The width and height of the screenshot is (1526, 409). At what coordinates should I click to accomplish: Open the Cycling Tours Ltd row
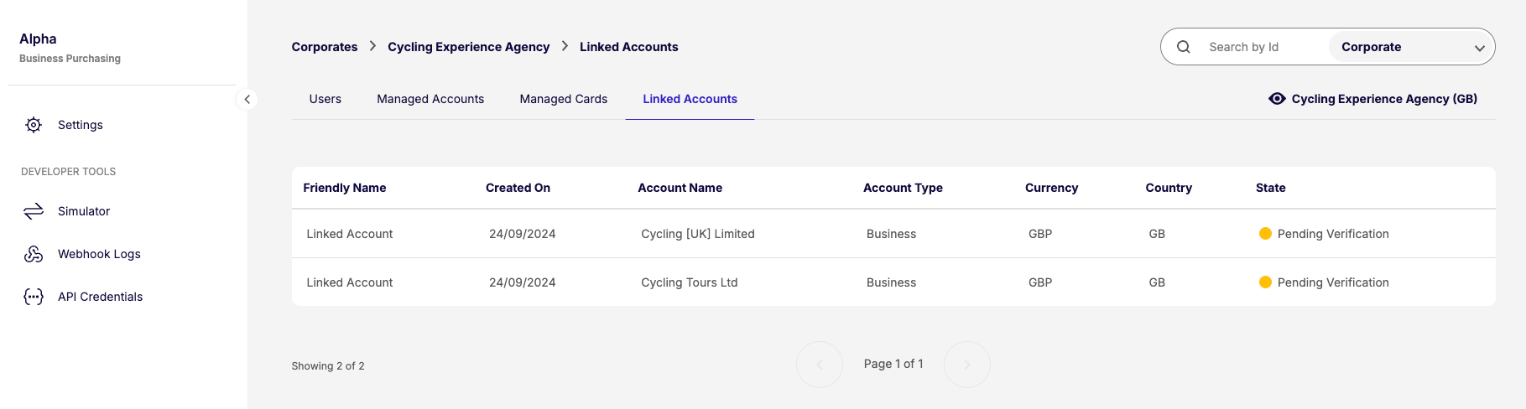(x=689, y=282)
